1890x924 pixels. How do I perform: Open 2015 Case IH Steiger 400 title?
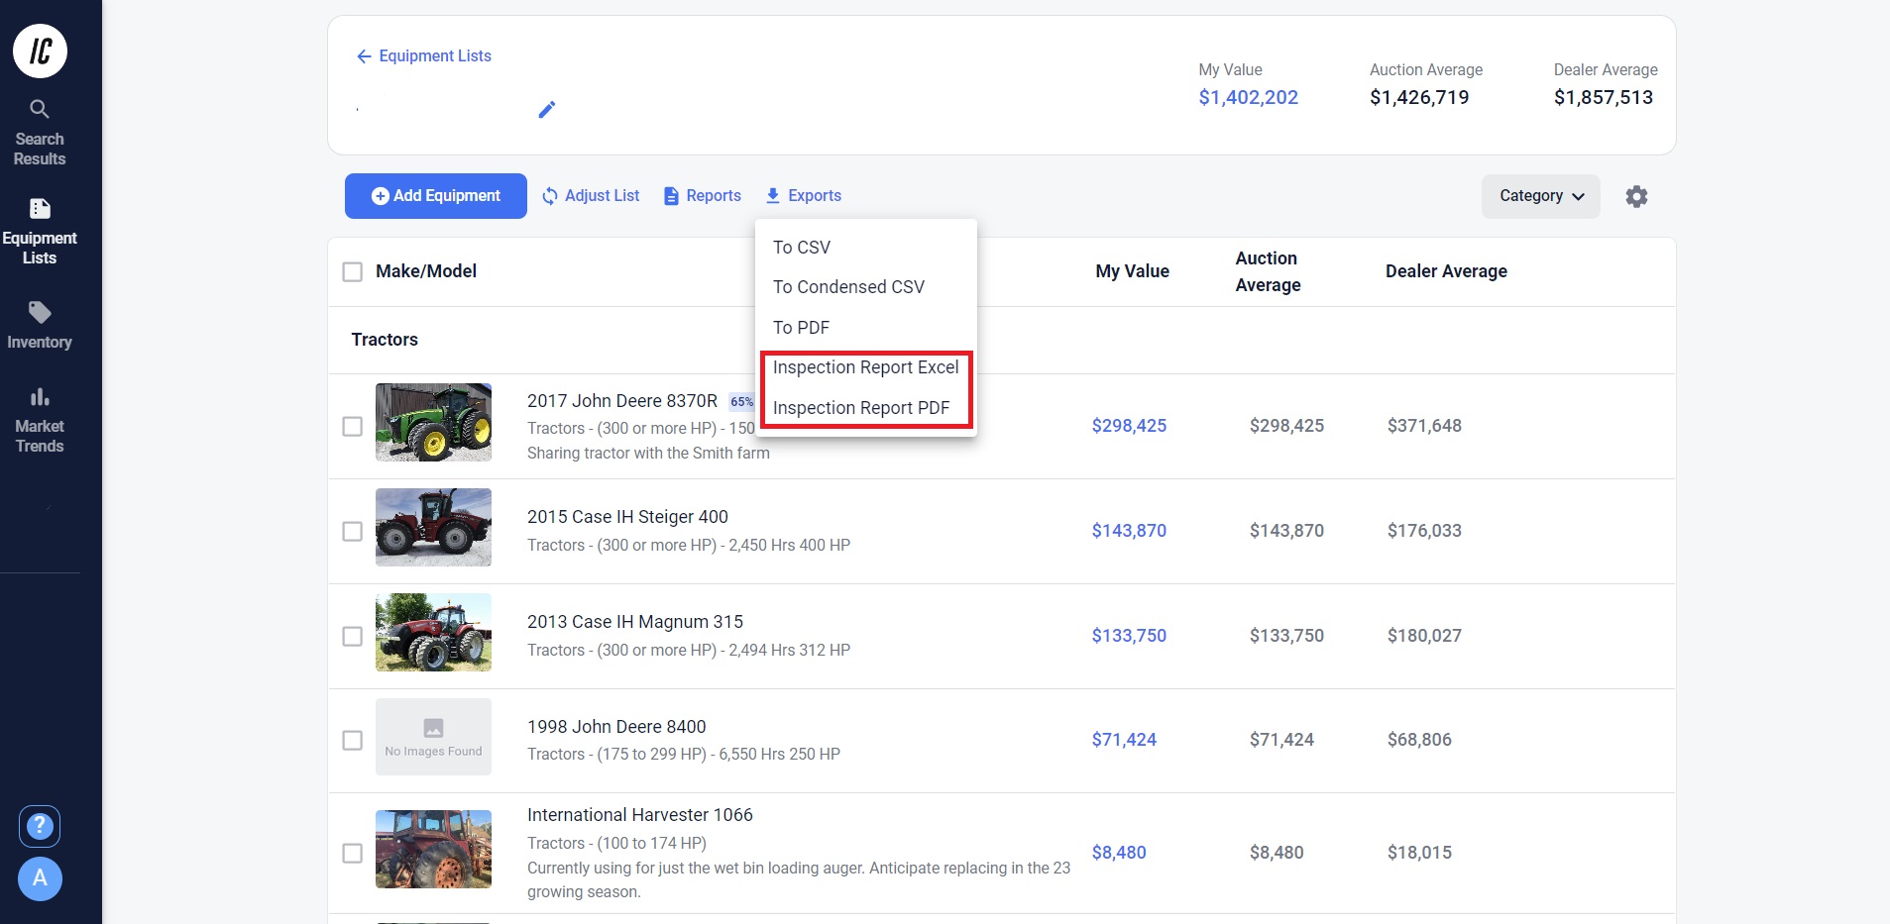point(627,517)
